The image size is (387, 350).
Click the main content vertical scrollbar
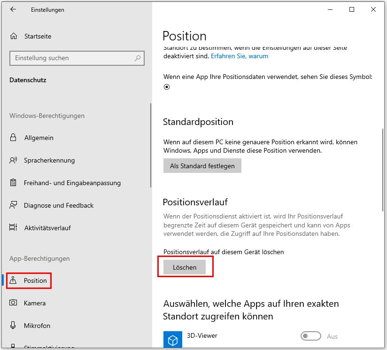click(x=384, y=169)
